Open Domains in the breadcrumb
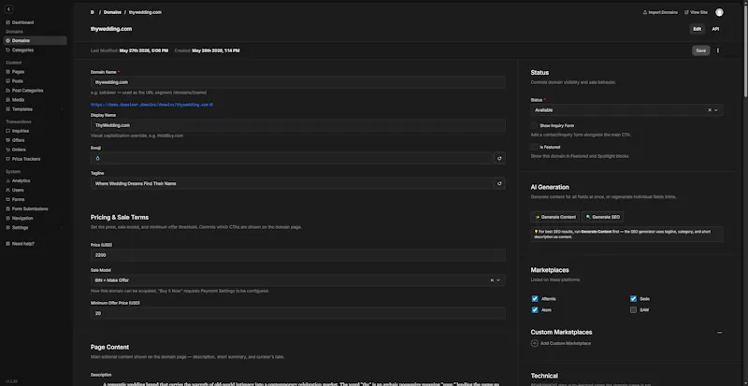The height and width of the screenshot is (386, 748). 112,12
